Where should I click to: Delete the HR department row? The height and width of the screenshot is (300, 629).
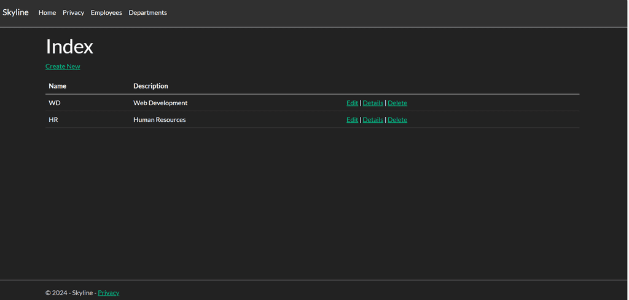tap(397, 120)
